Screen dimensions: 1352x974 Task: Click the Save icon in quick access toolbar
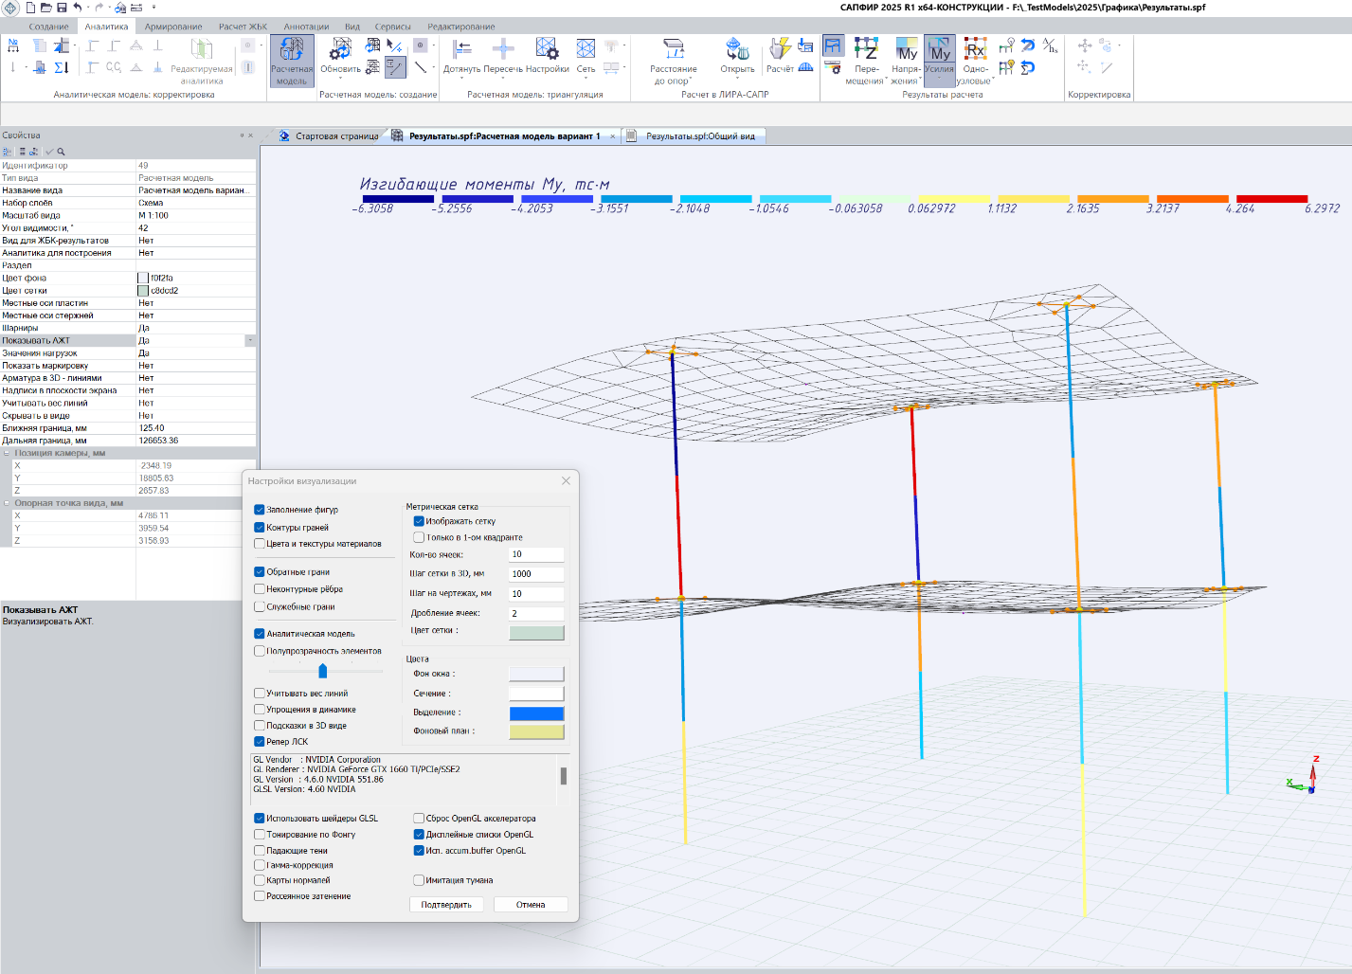click(62, 8)
